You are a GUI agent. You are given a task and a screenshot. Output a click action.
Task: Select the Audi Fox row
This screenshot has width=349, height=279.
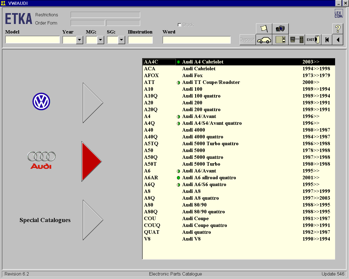click(239, 75)
